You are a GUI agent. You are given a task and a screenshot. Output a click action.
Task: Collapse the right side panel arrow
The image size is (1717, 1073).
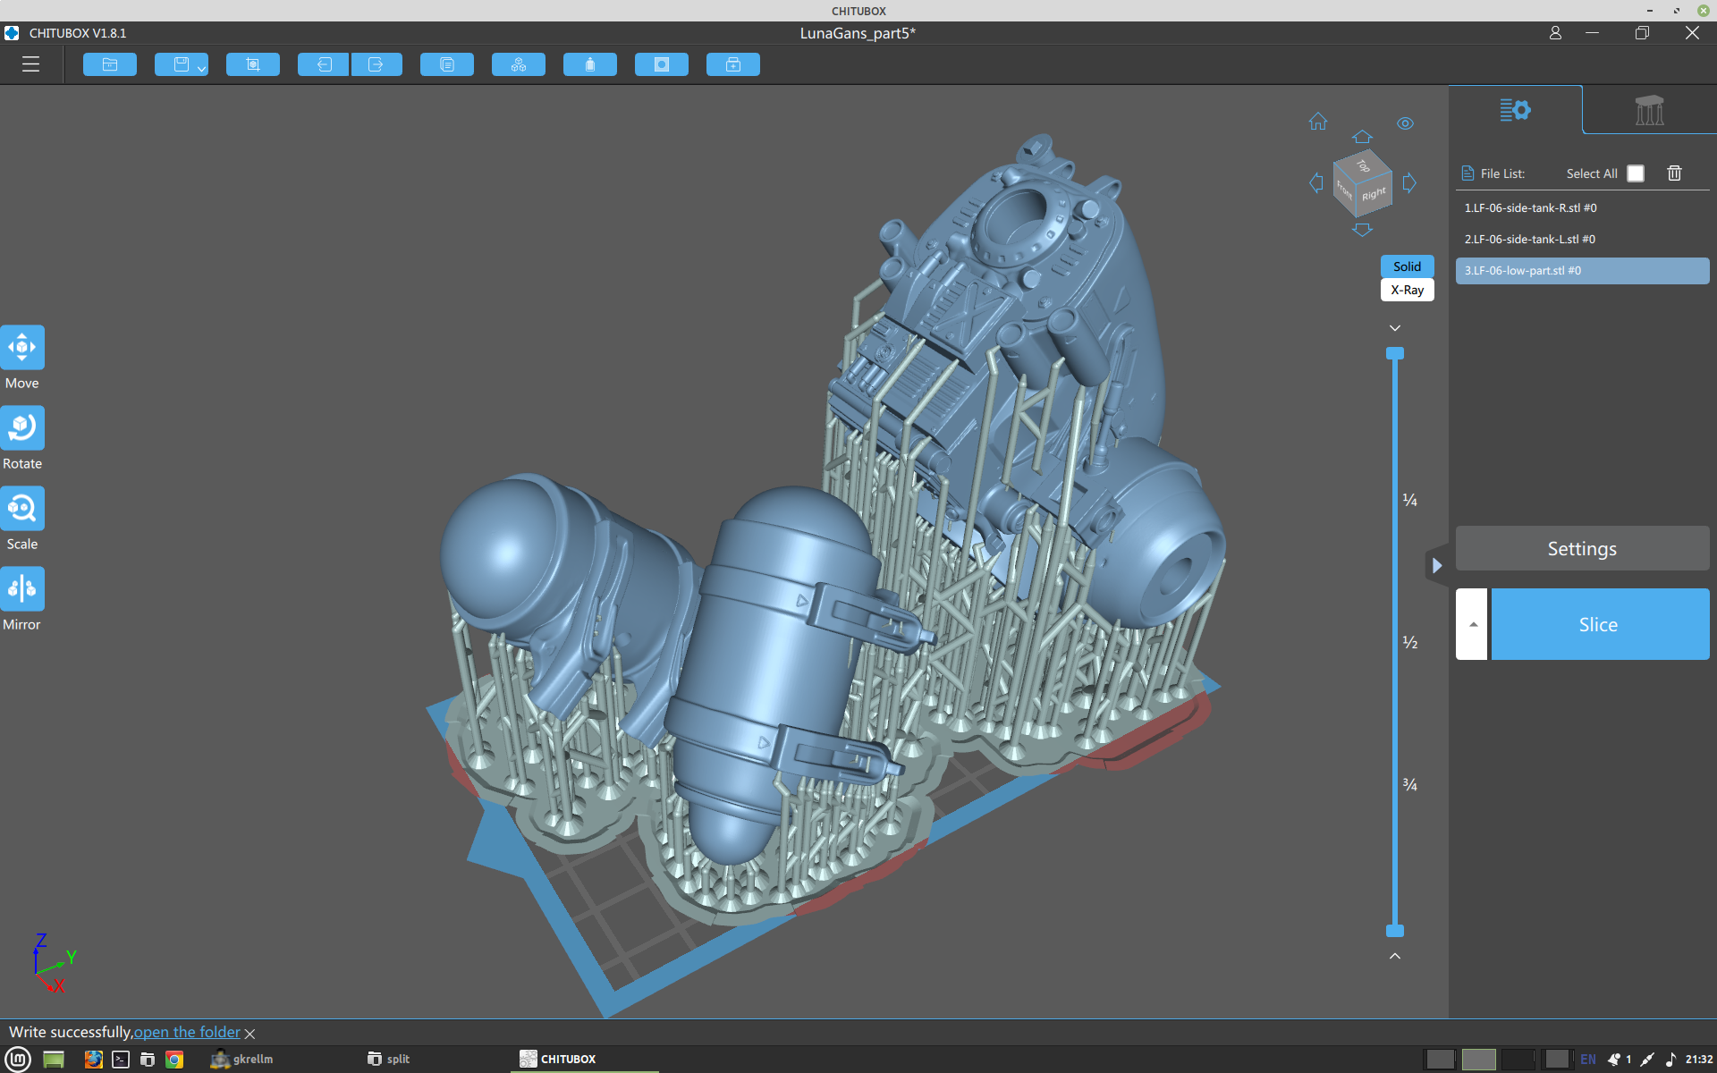coord(1436,565)
